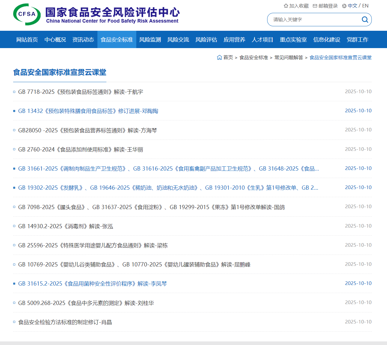Screen dimensions: 387x345
Task: Open 党群工作 navigation item
Action: pos(357,40)
